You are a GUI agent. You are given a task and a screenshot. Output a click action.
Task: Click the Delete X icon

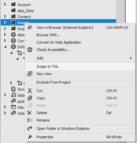coord(30,113)
